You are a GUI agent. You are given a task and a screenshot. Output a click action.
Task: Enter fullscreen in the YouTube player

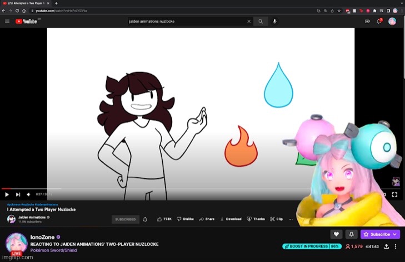(394, 194)
